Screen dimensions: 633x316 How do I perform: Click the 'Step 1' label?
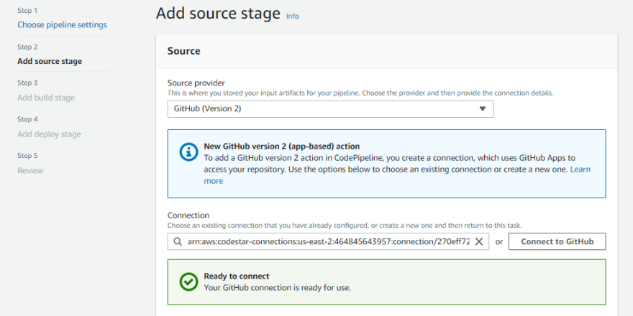click(x=27, y=11)
